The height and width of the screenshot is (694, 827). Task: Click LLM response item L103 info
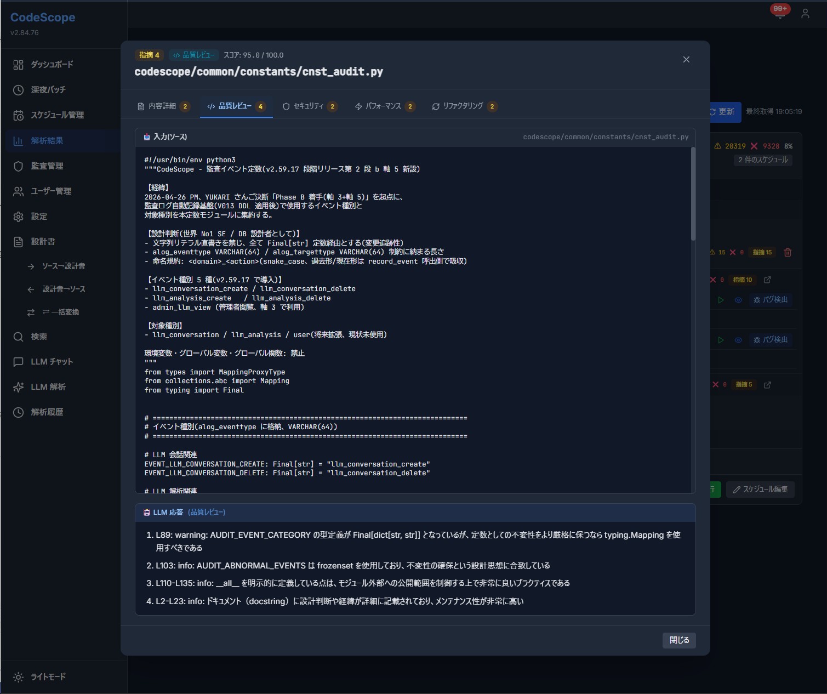point(353,566)
